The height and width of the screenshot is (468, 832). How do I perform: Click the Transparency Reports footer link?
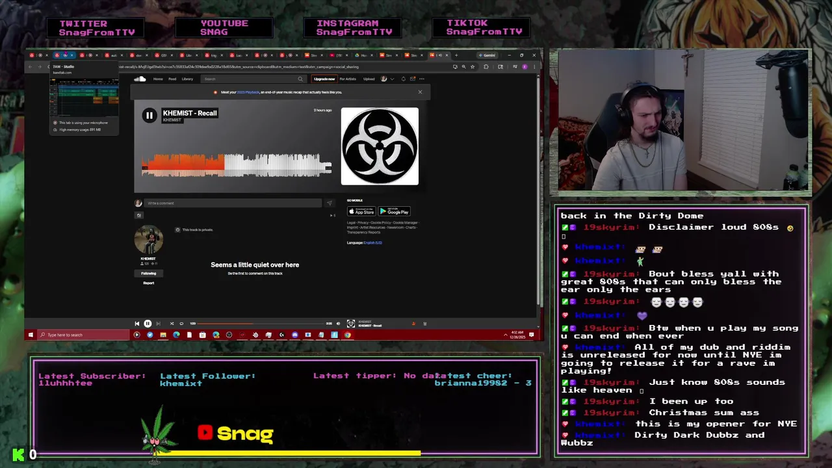364,232
